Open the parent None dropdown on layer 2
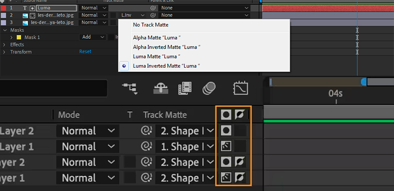This screenshot has height=191, width=394. 204,15
